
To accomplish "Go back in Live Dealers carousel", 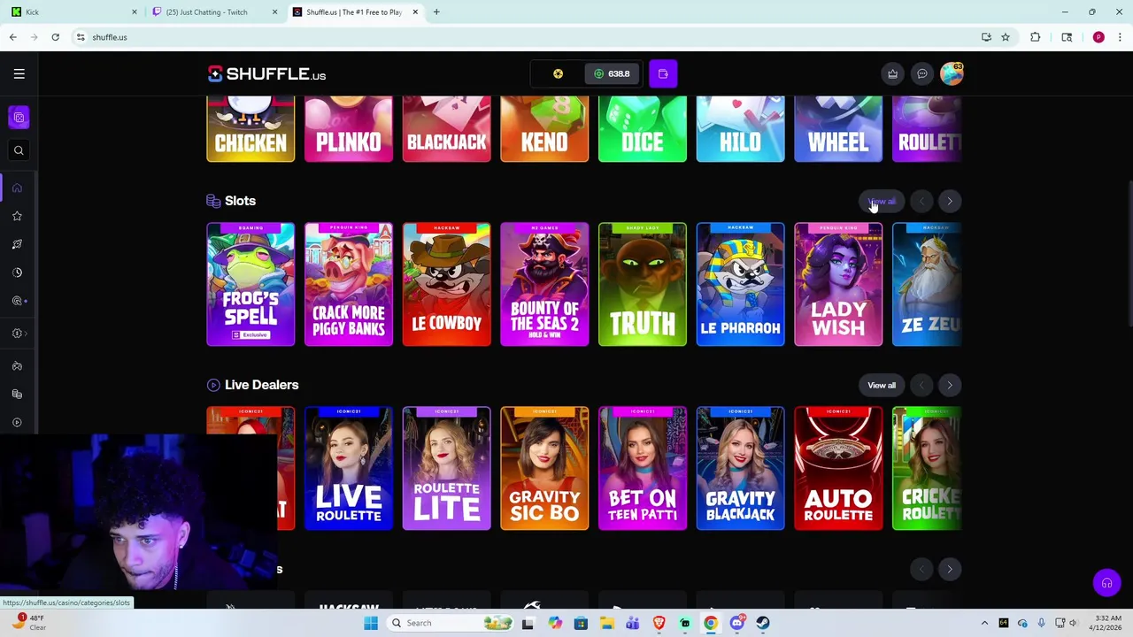I will pyautogui.click(x=921, y=385).
